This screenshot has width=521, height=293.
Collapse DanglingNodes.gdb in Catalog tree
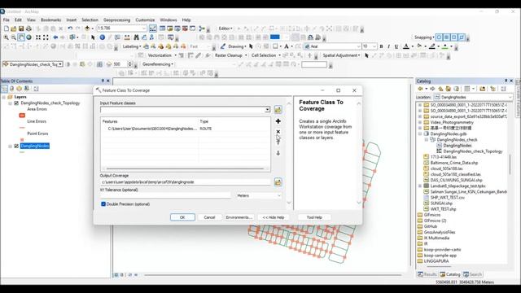[x=420, y=133]
